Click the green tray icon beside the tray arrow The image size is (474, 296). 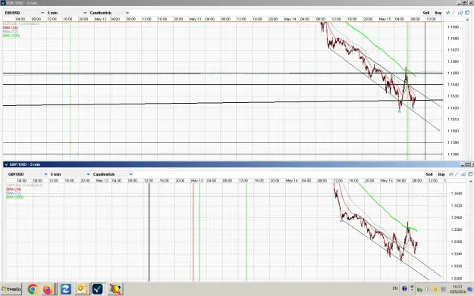click(420, 289)
